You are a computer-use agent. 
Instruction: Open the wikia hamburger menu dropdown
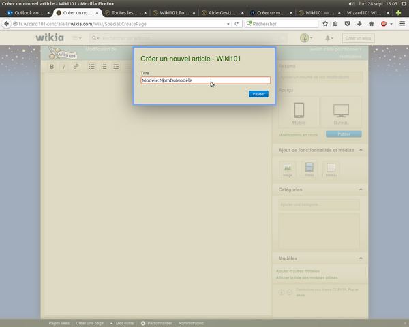76,38
